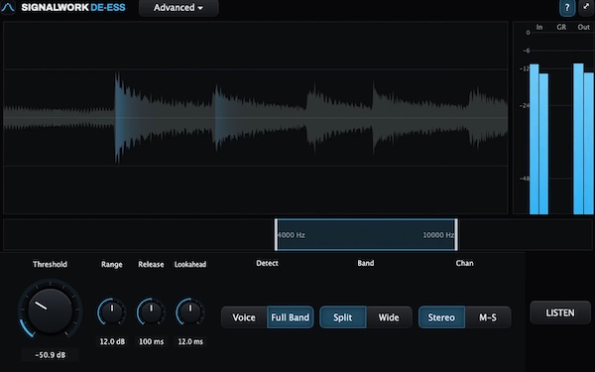Click the GR meter label
The image size is (595, 372).
click(x=561, y=27)
